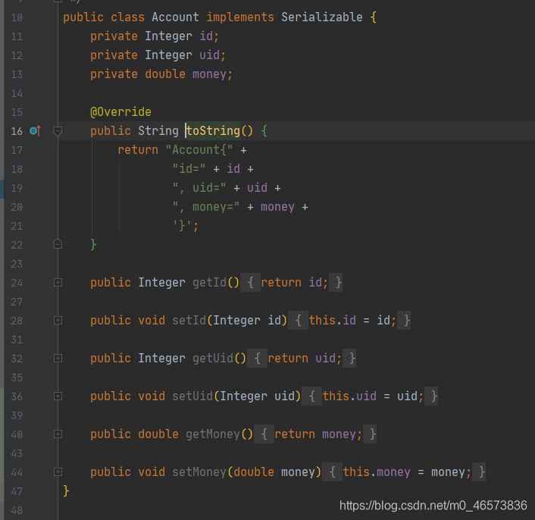535x520 pixels.
Task: Click the "id=" string literal
Action: 189,168
